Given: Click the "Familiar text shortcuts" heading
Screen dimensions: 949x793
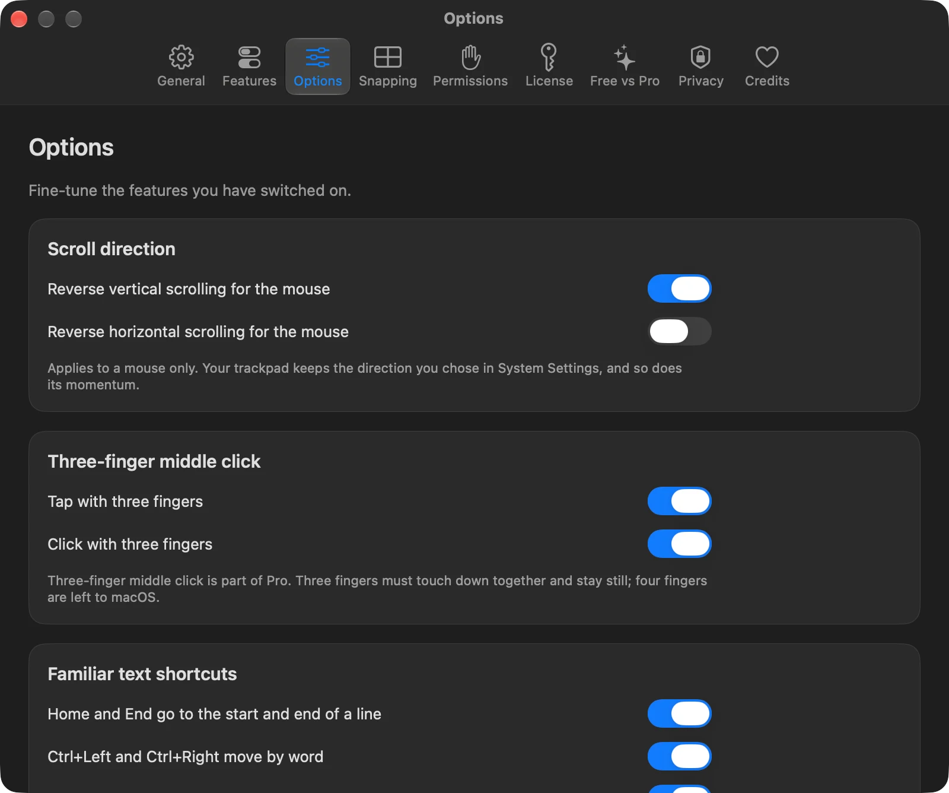Looking at the screenshot, I should (142, 674).
